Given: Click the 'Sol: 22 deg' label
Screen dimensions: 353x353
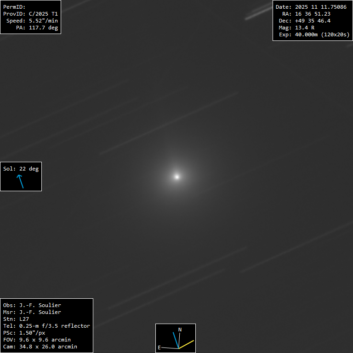Looking at the screenshot, I should coord(21,169).
